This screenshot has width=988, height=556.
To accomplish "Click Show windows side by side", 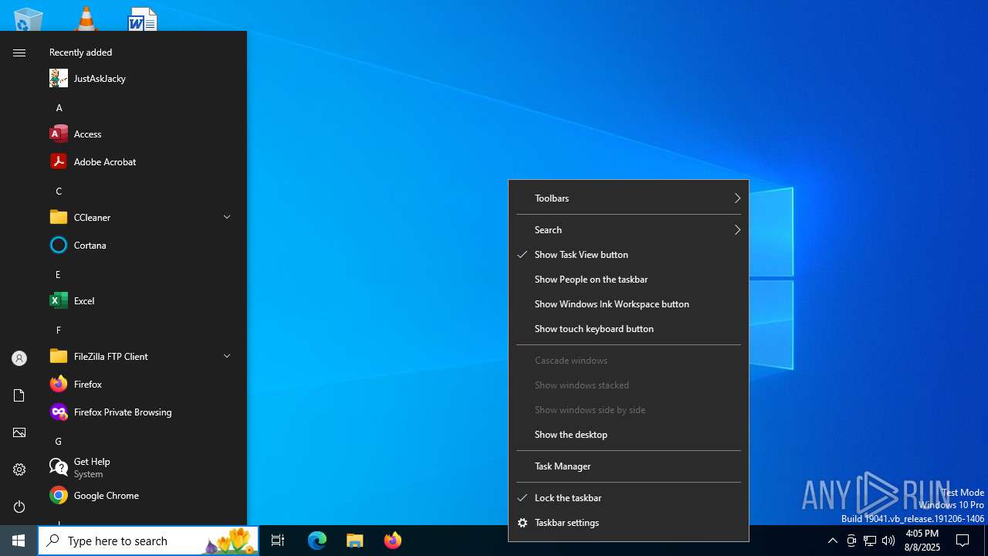I will pos(629,410).
